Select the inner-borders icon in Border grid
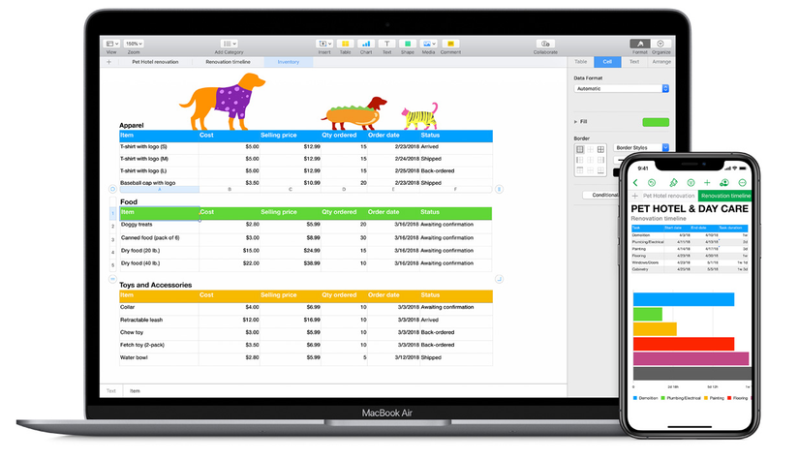The image size is (799, 460). coord(591,150)
